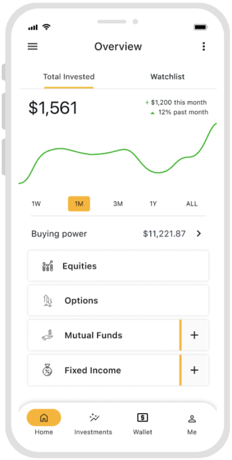Select the Home navigation button
Image resolution: width=232 pixels, height=460 pixels.
(44, 422)
